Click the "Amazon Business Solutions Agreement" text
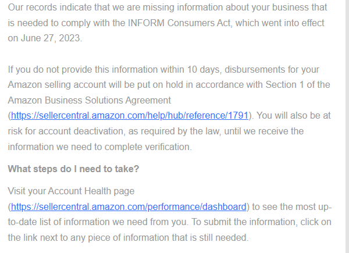Image resolution: width=349 pixels, height=253 pixels. tap(90, 101)
